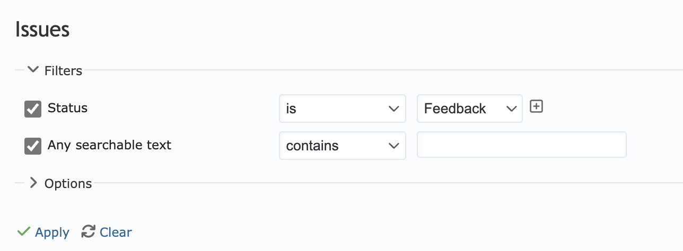Open the Status operator dropdown showing "is"
This screenshot has width=683, height=251.
click(343, 109)
